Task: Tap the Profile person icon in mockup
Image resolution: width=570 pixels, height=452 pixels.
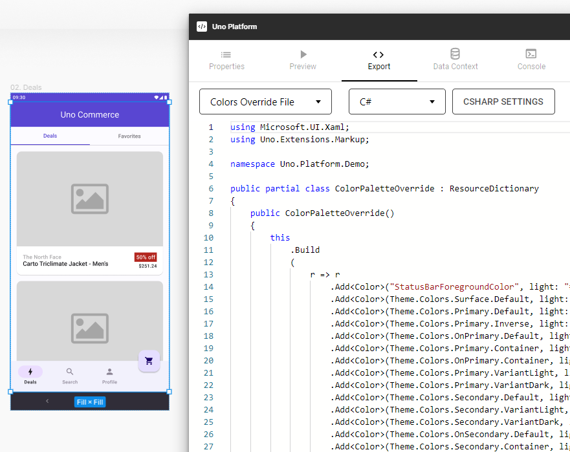Action: 109,372
